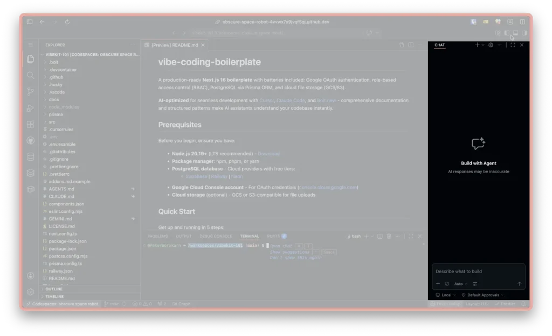Click the browser reload button

(67, 22)
